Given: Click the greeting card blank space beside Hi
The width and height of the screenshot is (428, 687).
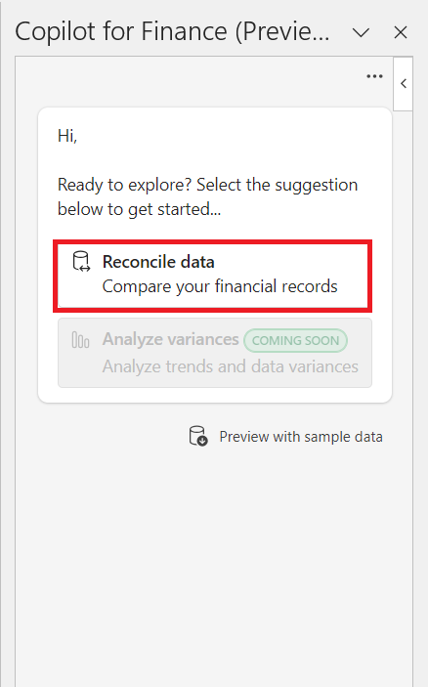Looking at the screenshot, I should (x=228, y=136).
